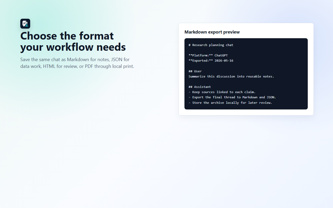The width and height of the screenshot is (333, 208).
Task: Click the "Store the archive locally for later review." line
Action: point(230,103)
